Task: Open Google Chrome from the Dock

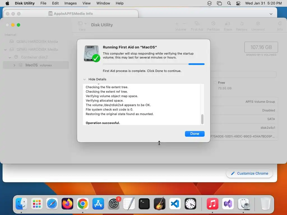Action: coord(83,204)
